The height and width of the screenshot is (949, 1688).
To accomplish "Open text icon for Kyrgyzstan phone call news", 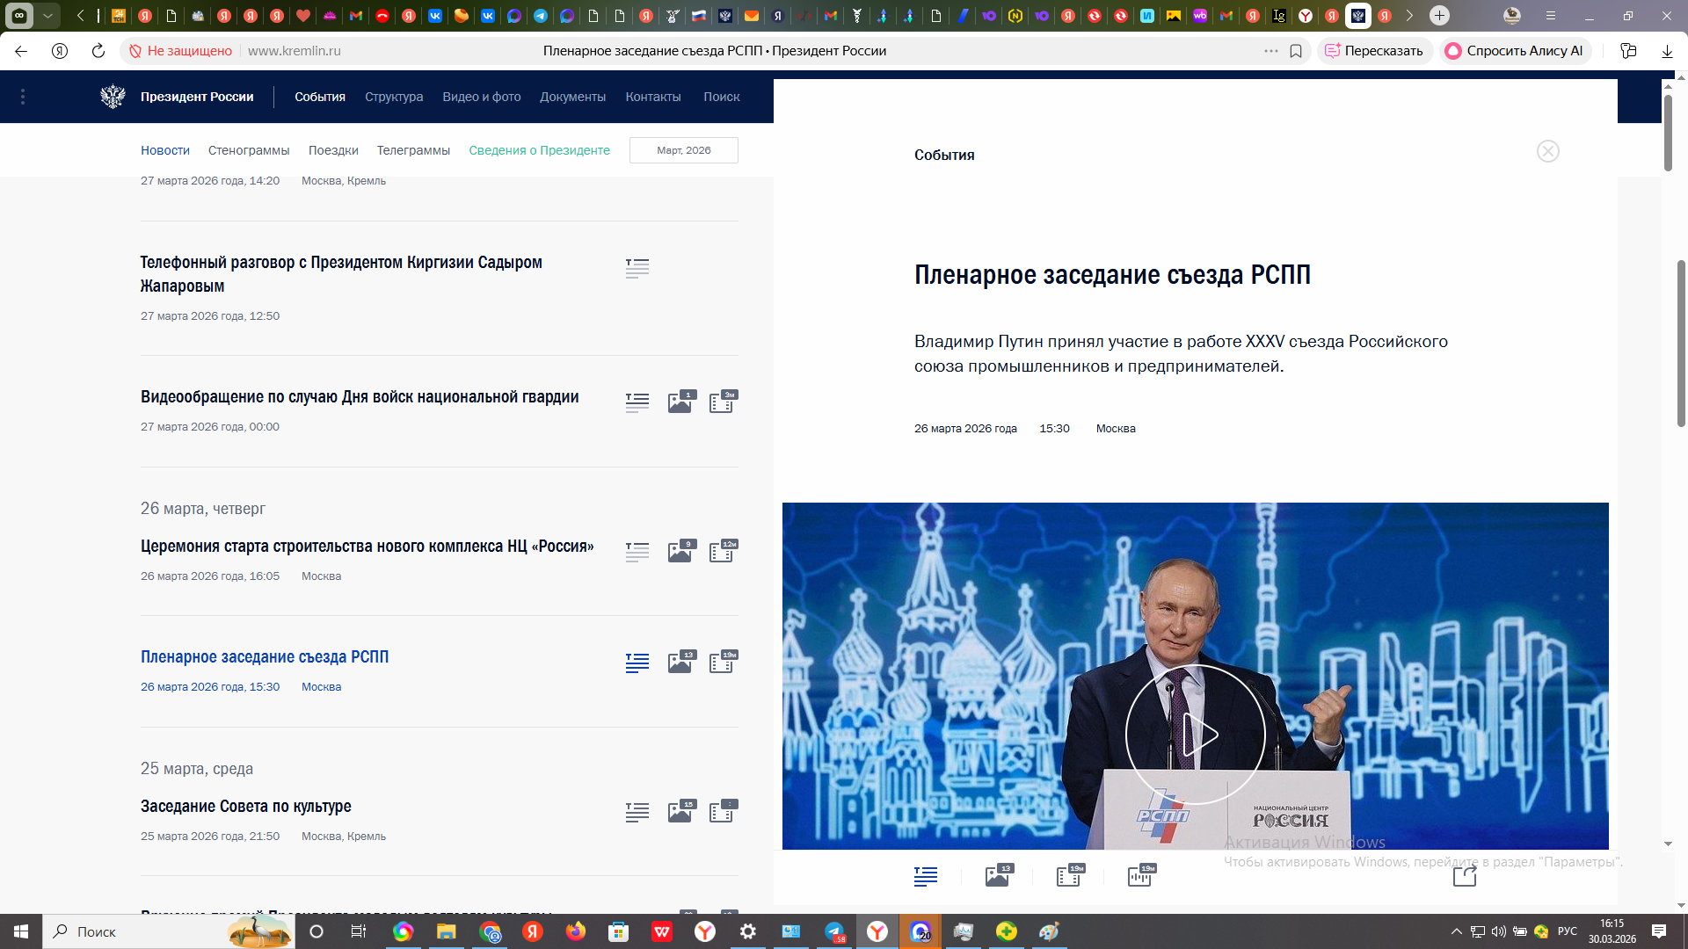I will 637,268.
